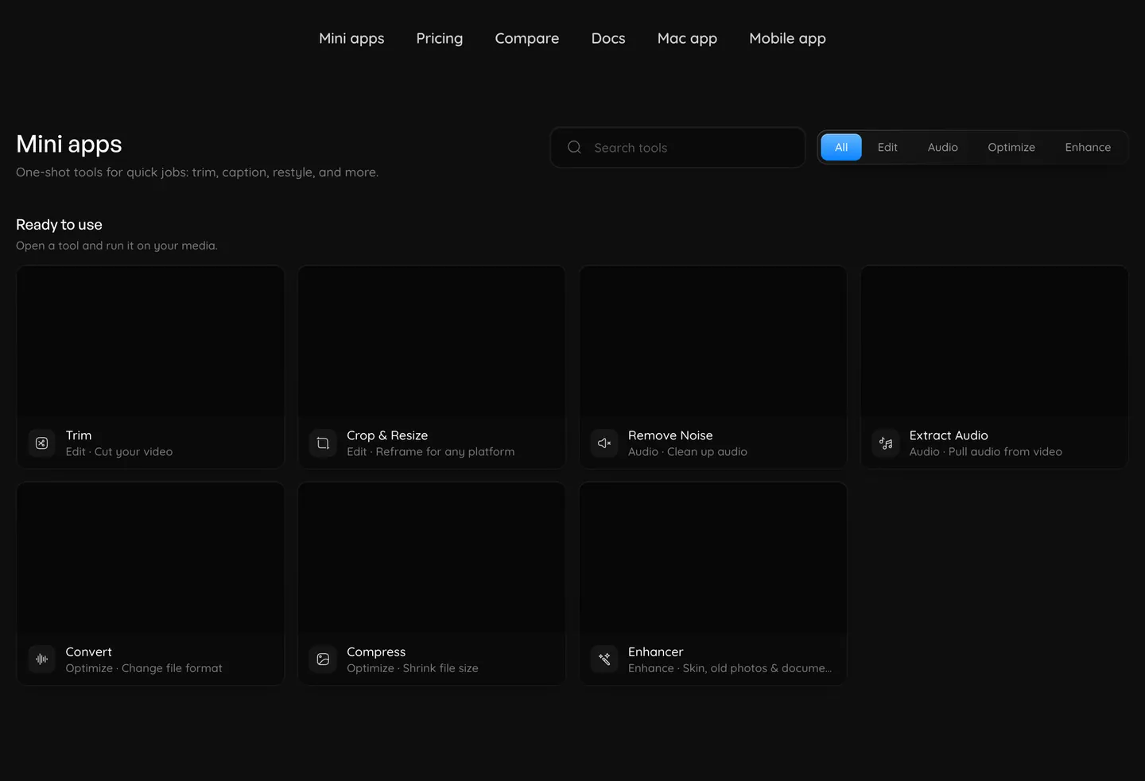Click the "Crop & Resize" tool title
Image resolution: width=1145 pixels, height=781 pixels.
tap(387, 435)
